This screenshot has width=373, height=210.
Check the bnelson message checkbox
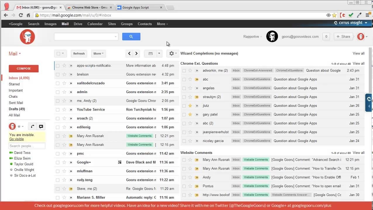[58, 74]
